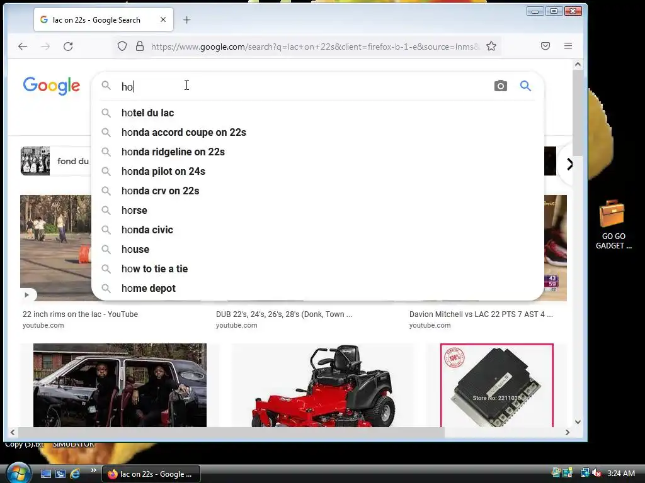This screenshot has height=483, width=645.
Task: Open the sneaker image thumbnail
Action: (x=556, y=248)
